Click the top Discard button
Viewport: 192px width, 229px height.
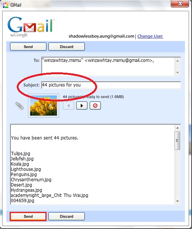(x=67, y=47)
